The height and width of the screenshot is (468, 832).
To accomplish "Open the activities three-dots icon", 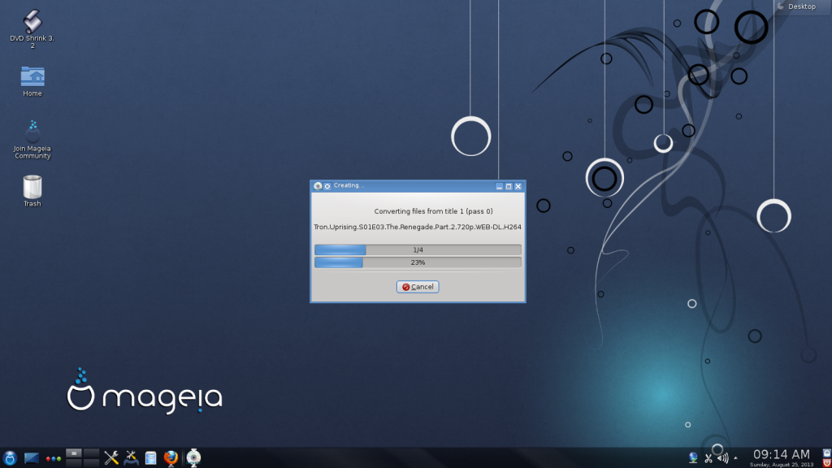I will 53,458.
